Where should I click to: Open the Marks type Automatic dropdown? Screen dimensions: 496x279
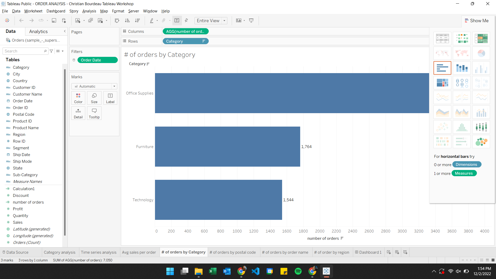coord(114,86)
